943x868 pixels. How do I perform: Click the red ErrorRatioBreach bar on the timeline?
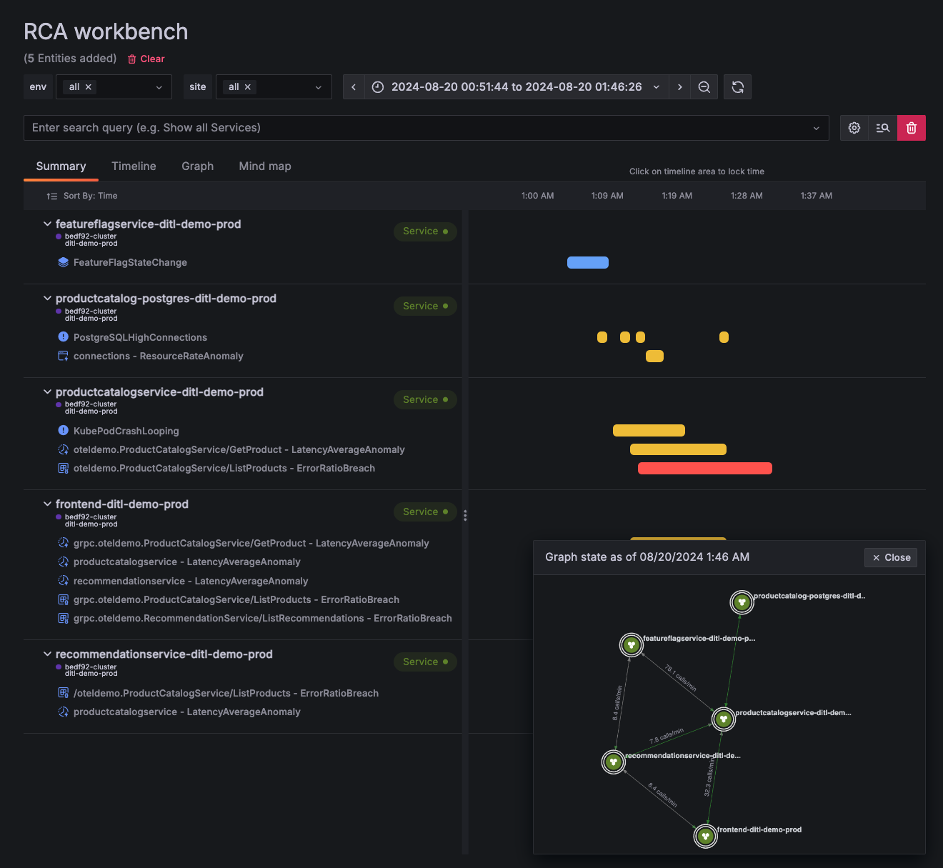tap(704, 468)
